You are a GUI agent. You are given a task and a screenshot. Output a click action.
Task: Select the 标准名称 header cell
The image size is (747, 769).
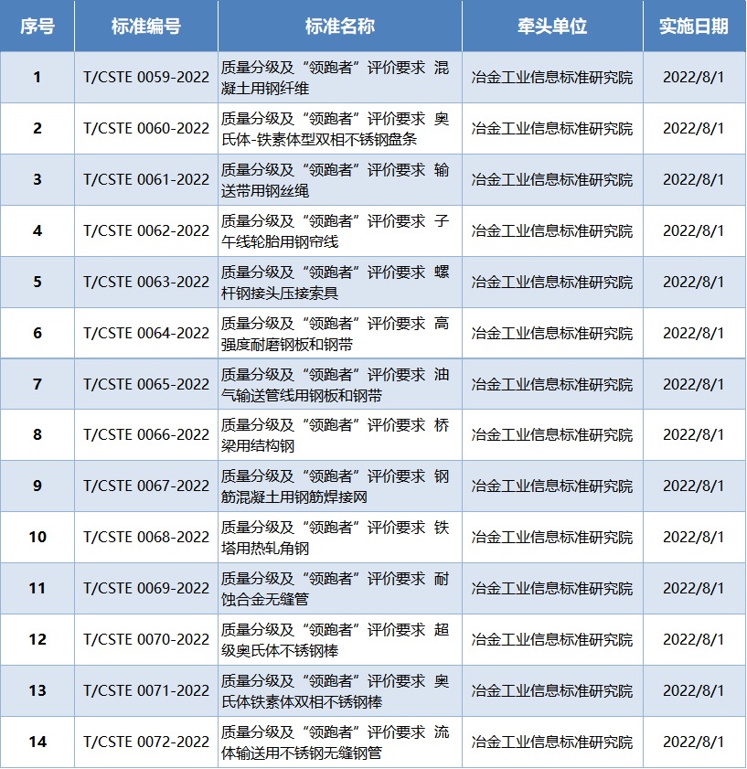[x=340, y=27]
